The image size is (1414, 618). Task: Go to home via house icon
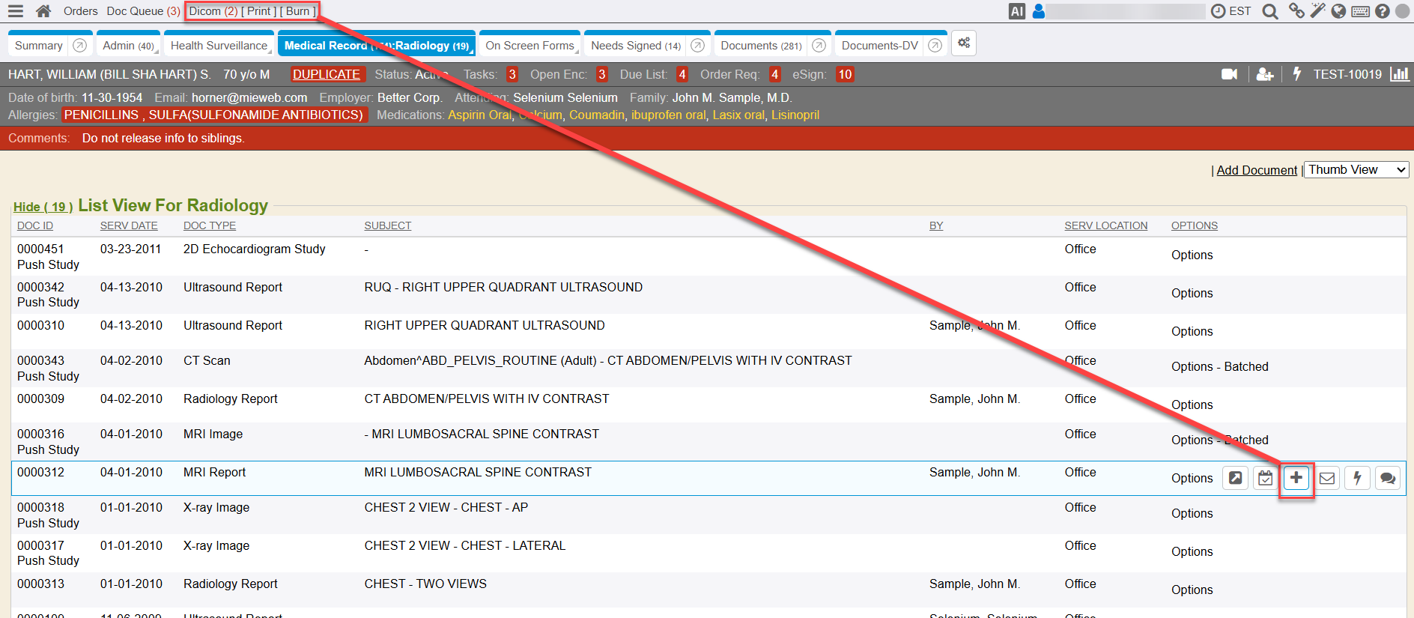pyautogui.click(x=43, y=11)
